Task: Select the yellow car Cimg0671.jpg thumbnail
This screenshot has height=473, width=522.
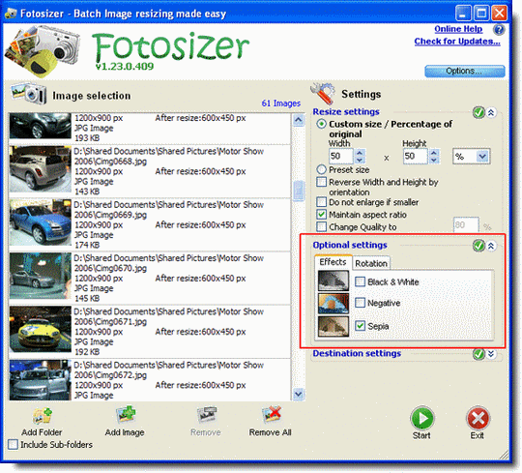Action: (x=41, y=329)
